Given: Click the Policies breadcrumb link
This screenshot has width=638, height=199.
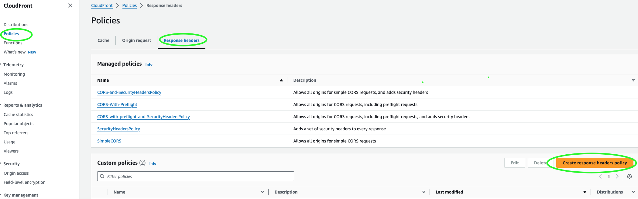Looking at the screenshot, I should click(x=129, y=5).
